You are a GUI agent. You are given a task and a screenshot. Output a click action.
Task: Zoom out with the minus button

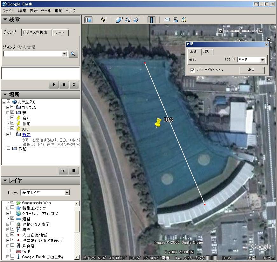click(269, 79)
